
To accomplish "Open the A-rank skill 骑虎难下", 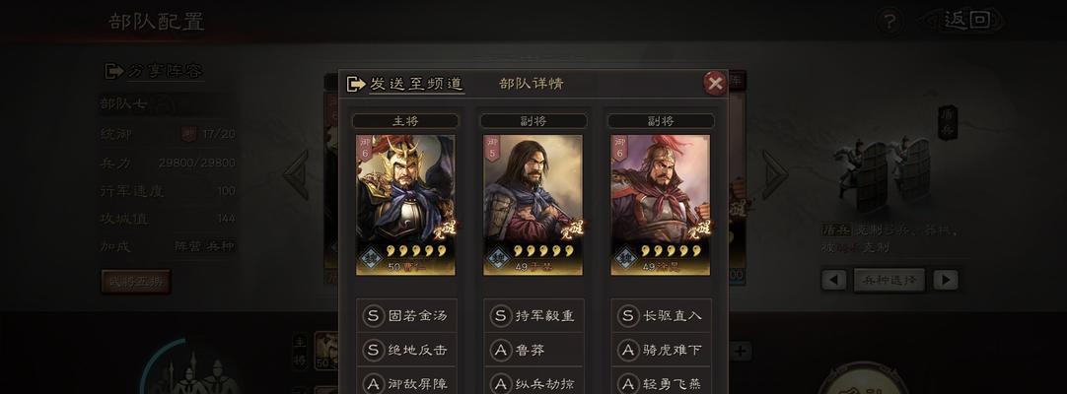I will click(x=661, y=351).
